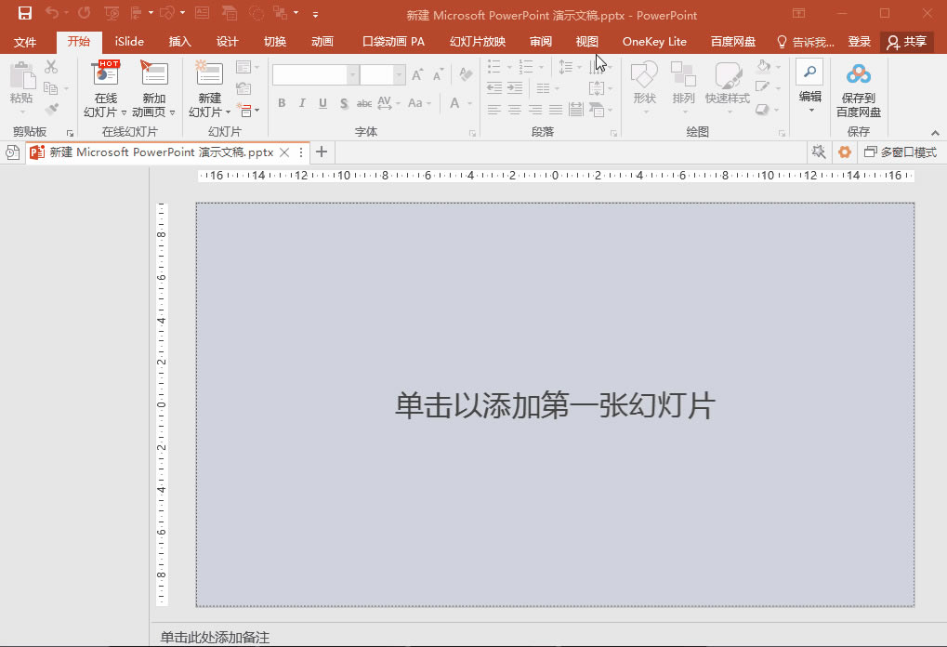Click the Cut scissors icon
Viewport: 947px width, 647px height.
[x=51, y=66]
